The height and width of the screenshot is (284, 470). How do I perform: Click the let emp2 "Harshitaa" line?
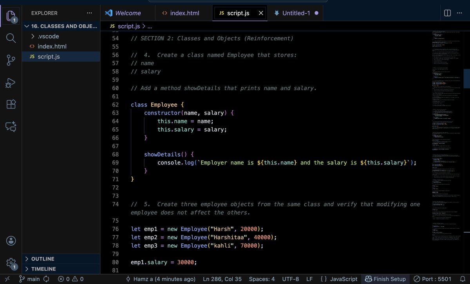(x=204, y=237)
